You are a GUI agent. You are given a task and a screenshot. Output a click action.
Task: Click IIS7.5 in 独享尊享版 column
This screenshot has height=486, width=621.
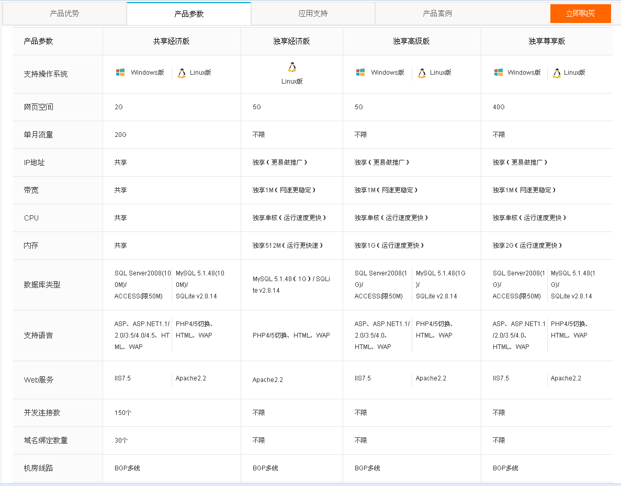501,378
